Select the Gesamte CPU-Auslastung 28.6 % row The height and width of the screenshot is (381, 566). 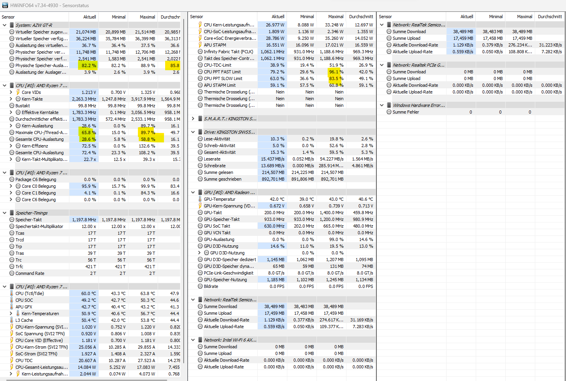pyautogui.click(x=90, y=139)
